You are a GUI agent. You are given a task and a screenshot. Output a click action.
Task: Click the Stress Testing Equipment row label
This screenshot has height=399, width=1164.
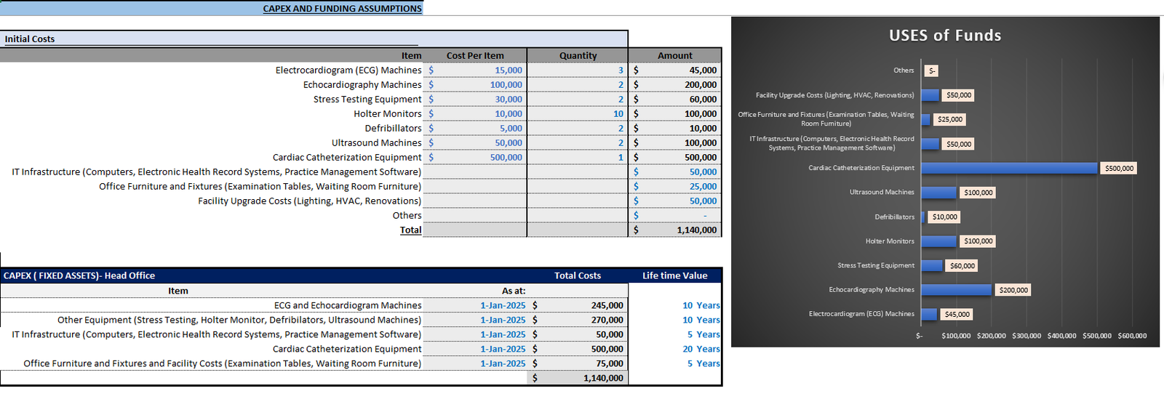[x=367, y=99]
